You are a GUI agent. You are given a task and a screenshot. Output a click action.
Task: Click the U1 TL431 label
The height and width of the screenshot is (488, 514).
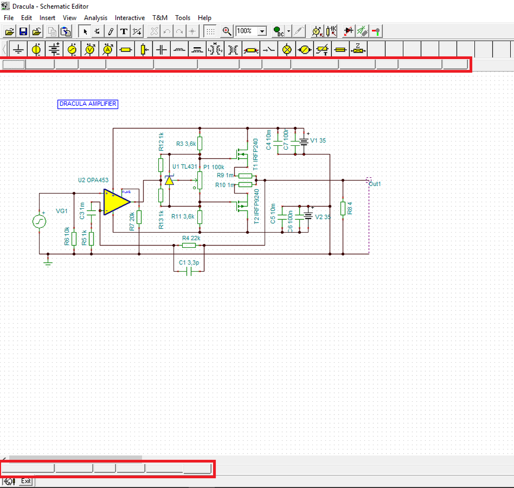[x=185, y=166]
